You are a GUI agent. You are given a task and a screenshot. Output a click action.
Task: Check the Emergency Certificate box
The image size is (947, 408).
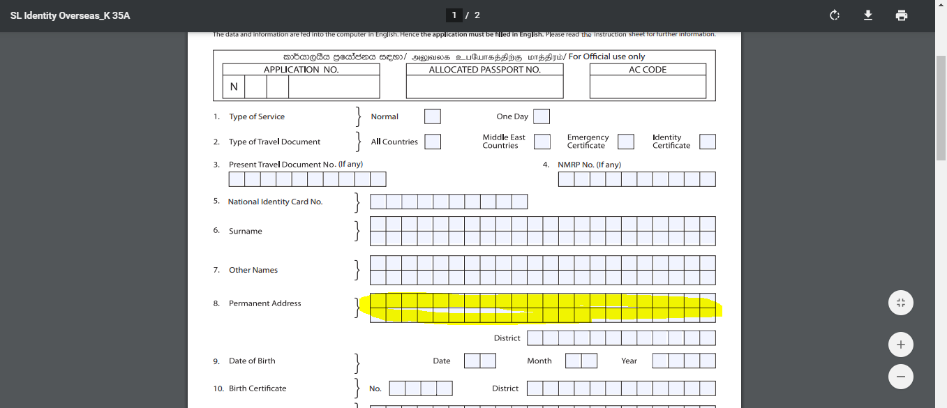pyautogui.click(x=626, y=142)
